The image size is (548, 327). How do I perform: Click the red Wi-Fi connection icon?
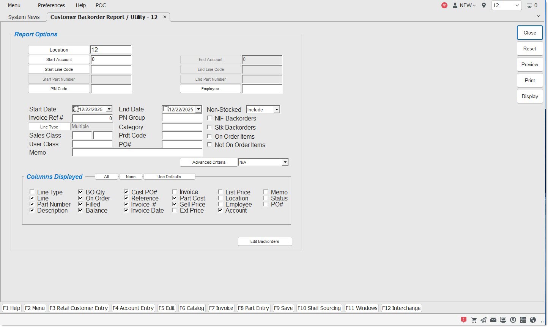(x=444, y=5)
